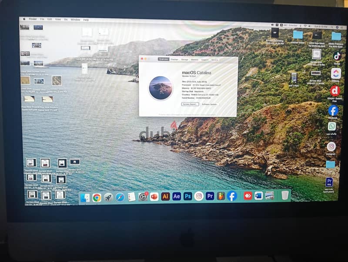
Task: Launch Google Chrome from the Dock
Action: coord(97,198)
